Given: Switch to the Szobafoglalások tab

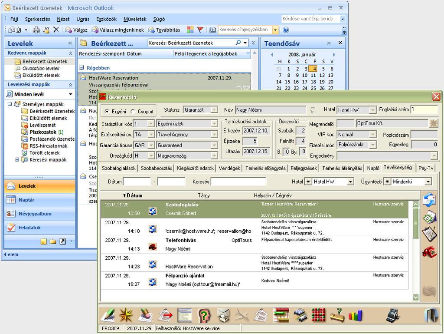Looking at the screenshot, I should pyautogui.click(x=119, y=168).
